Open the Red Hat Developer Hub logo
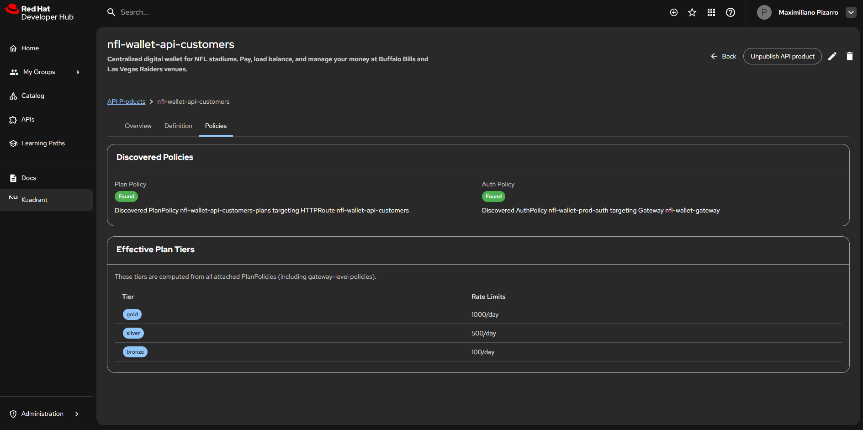Screen dimensions: 863x430 40,13
